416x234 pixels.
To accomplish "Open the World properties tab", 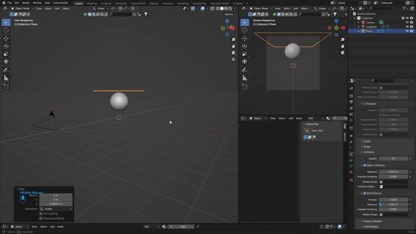I will coord(351,120).
